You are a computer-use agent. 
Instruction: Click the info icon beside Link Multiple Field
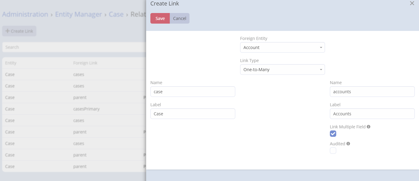click(368, 127)
